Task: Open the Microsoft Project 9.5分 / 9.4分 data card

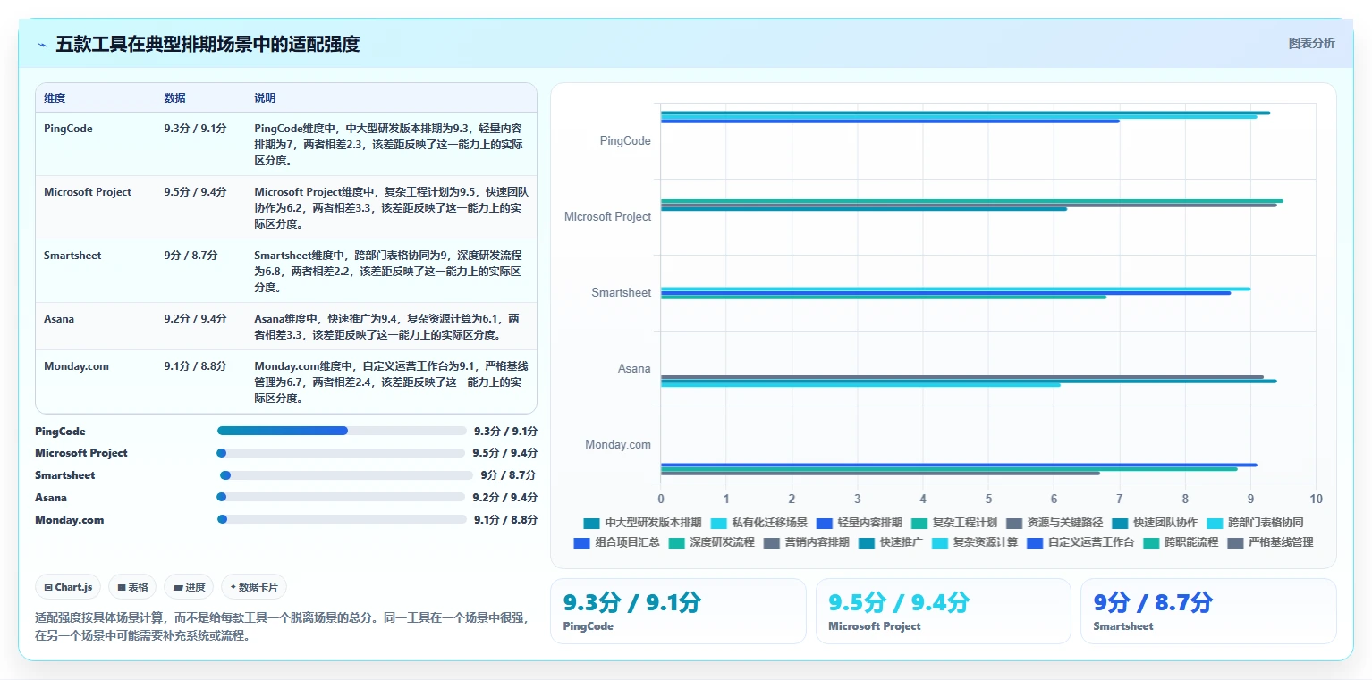Action: [943, 611]
